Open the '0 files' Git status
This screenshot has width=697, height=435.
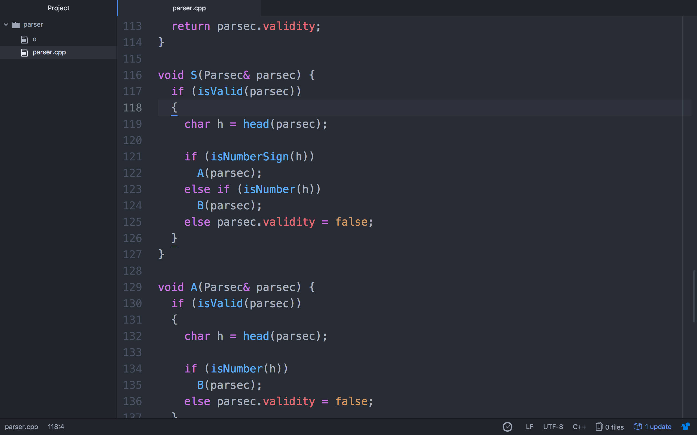click(614, 427)
